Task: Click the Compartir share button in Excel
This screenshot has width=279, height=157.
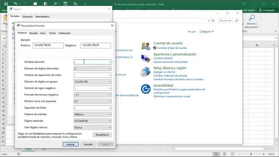Action: coord(266,10)
